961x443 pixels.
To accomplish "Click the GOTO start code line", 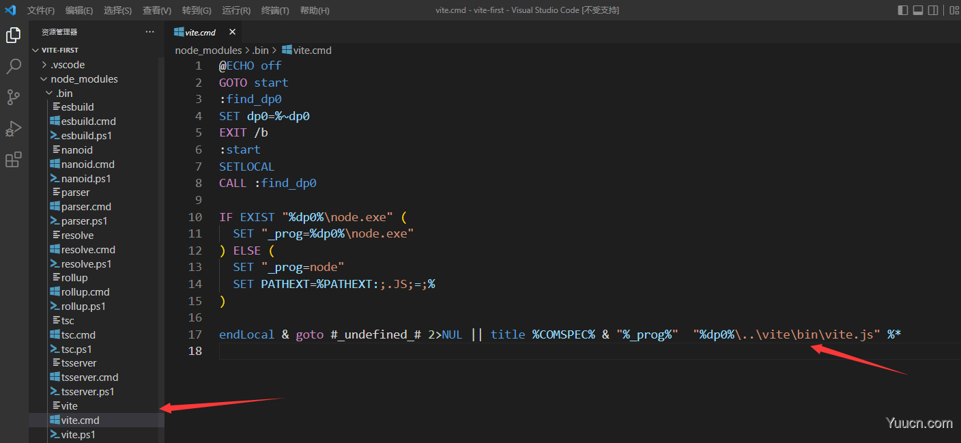I will [x=253, y=83].
